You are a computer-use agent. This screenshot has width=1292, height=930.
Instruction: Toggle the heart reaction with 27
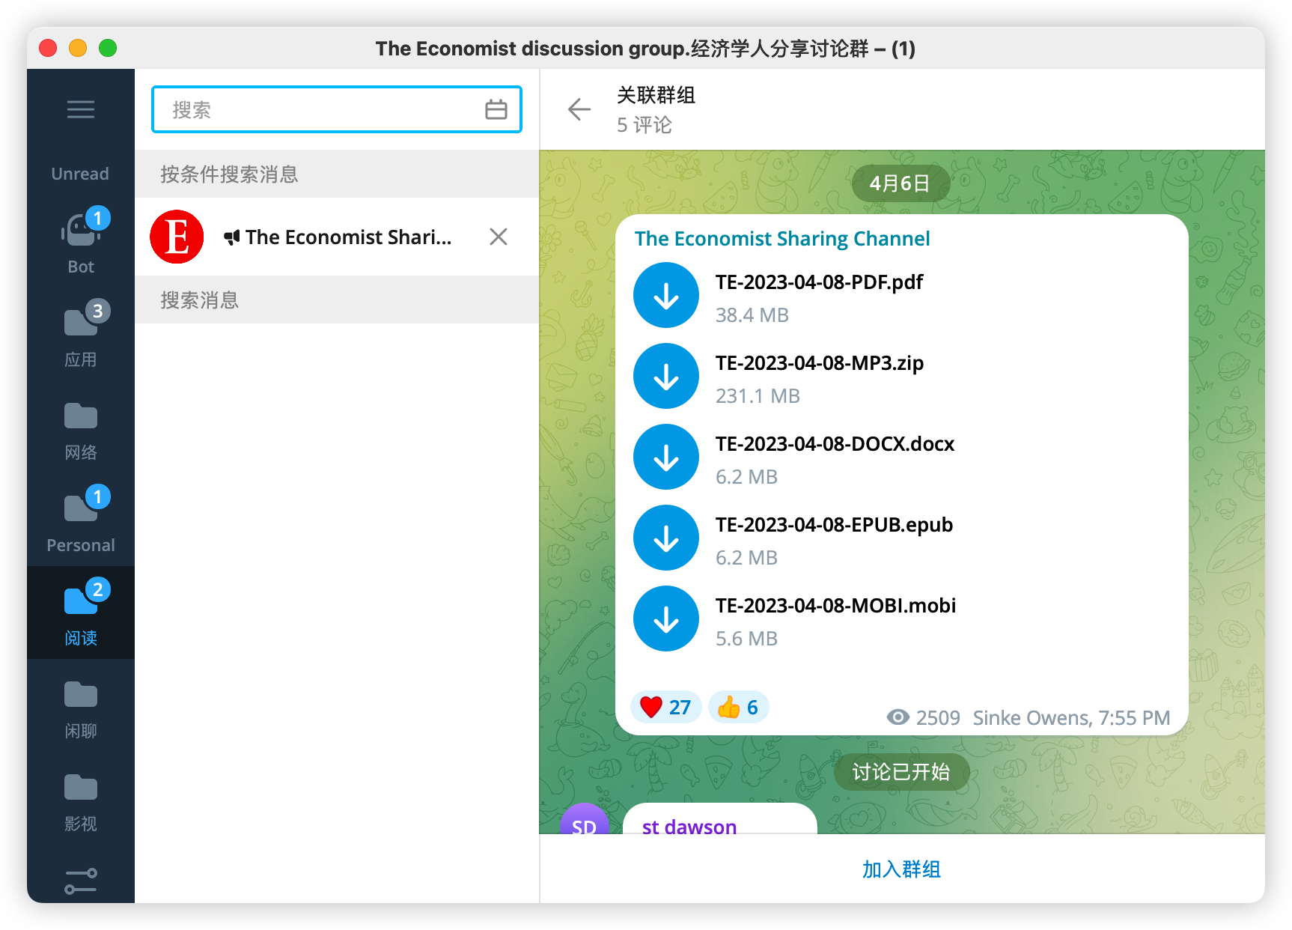click(665, 707)
